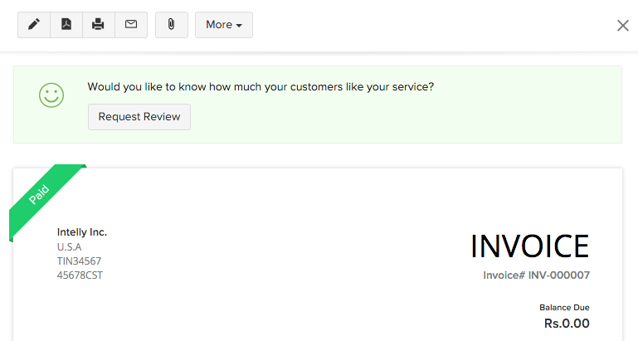This screenshot has width=638, height=341.
Task: Click the green smiley face icon
Action: (51, 95)
